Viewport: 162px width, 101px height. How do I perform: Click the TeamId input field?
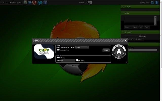[82, 47]
